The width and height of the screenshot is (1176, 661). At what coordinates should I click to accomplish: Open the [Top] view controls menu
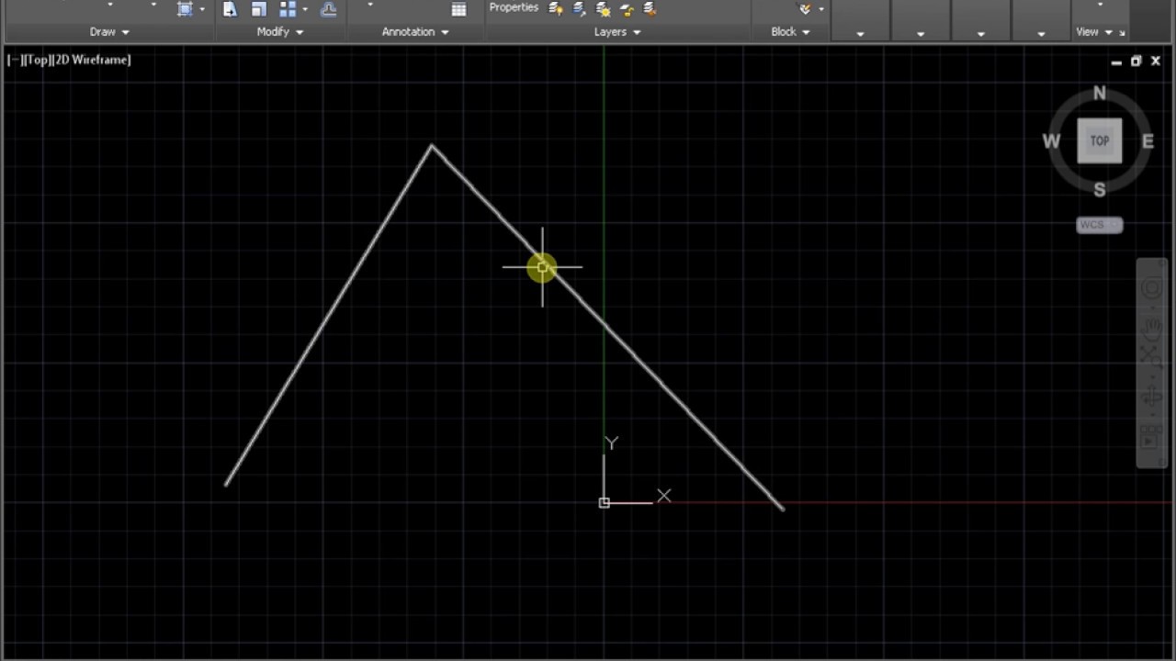pyautogui.click(x=37, y=60)
